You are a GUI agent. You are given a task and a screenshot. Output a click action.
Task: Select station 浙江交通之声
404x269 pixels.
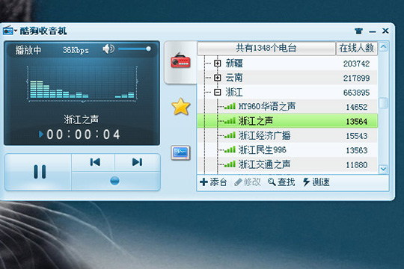(x=287, y=164)
